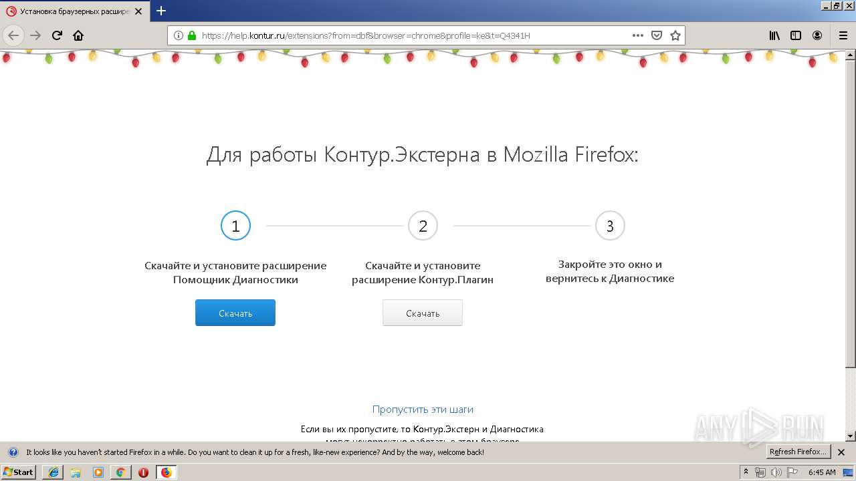Click the forward navigation arrow
The image size is (856, 481).
[35, 35]
